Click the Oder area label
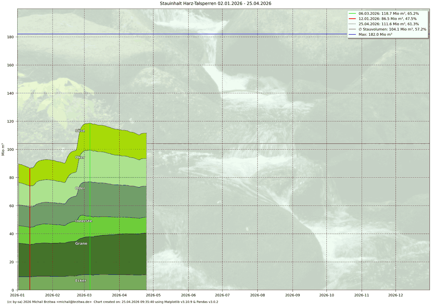The width and height of the screenshot is (431, 305). click(x=80, y=188)
